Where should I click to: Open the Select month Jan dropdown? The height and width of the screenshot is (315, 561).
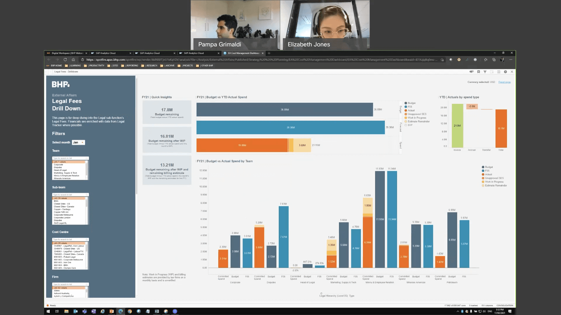tap(78, 142)
